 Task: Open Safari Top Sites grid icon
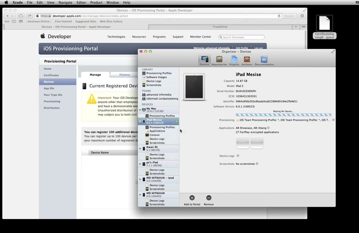click(21, 21)
